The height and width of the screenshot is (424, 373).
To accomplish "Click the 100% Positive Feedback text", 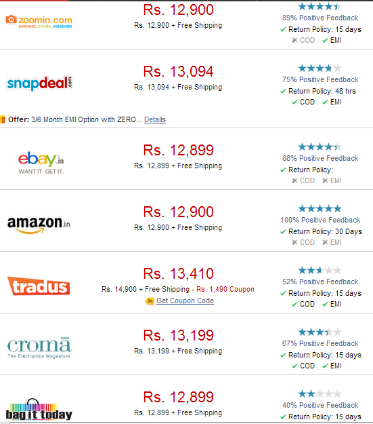I will 320,220.
